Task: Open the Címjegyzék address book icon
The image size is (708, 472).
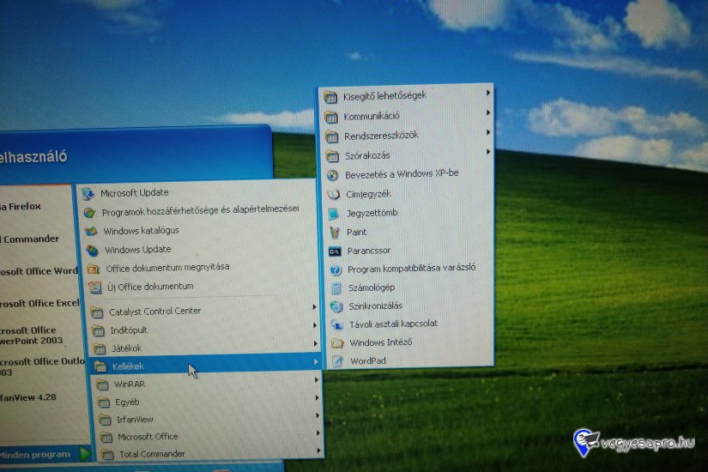Action: pos(333,194)
